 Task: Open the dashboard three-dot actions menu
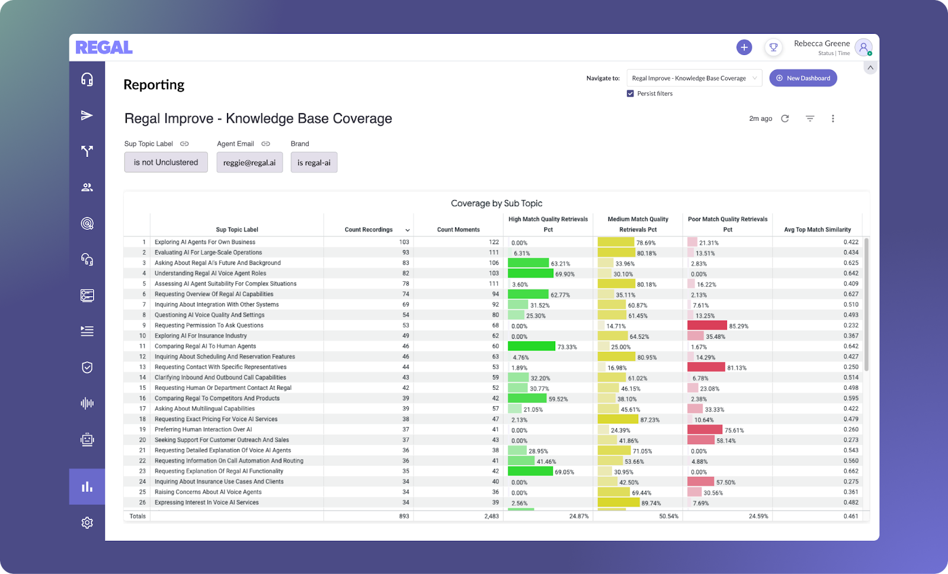[833, 118]
